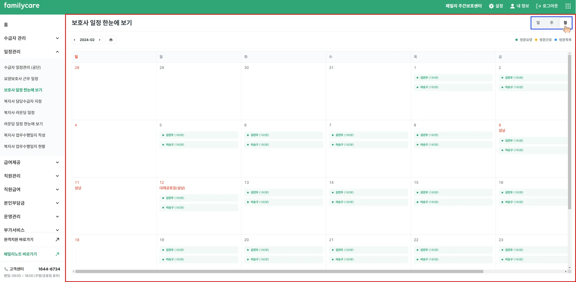Click the vertical calendar scrollbar
Image resolution: width=576 pixels, height=282 pixels.
pos(570,132)
